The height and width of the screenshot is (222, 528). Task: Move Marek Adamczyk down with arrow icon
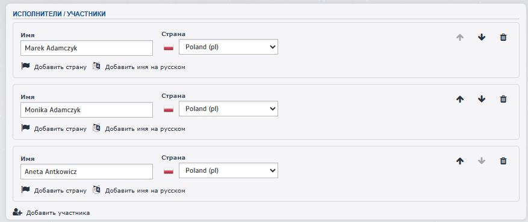(x=482, y=37)
